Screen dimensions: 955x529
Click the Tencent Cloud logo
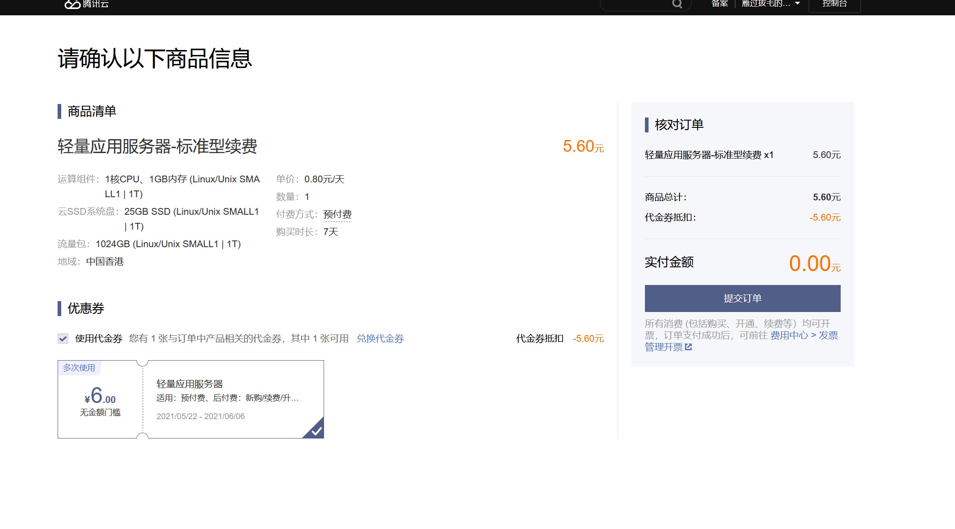pyautogui.click(x=87, y=4)
